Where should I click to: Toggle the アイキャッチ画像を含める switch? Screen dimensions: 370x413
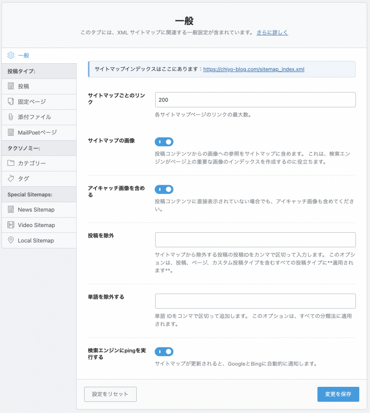pos(164,190)
